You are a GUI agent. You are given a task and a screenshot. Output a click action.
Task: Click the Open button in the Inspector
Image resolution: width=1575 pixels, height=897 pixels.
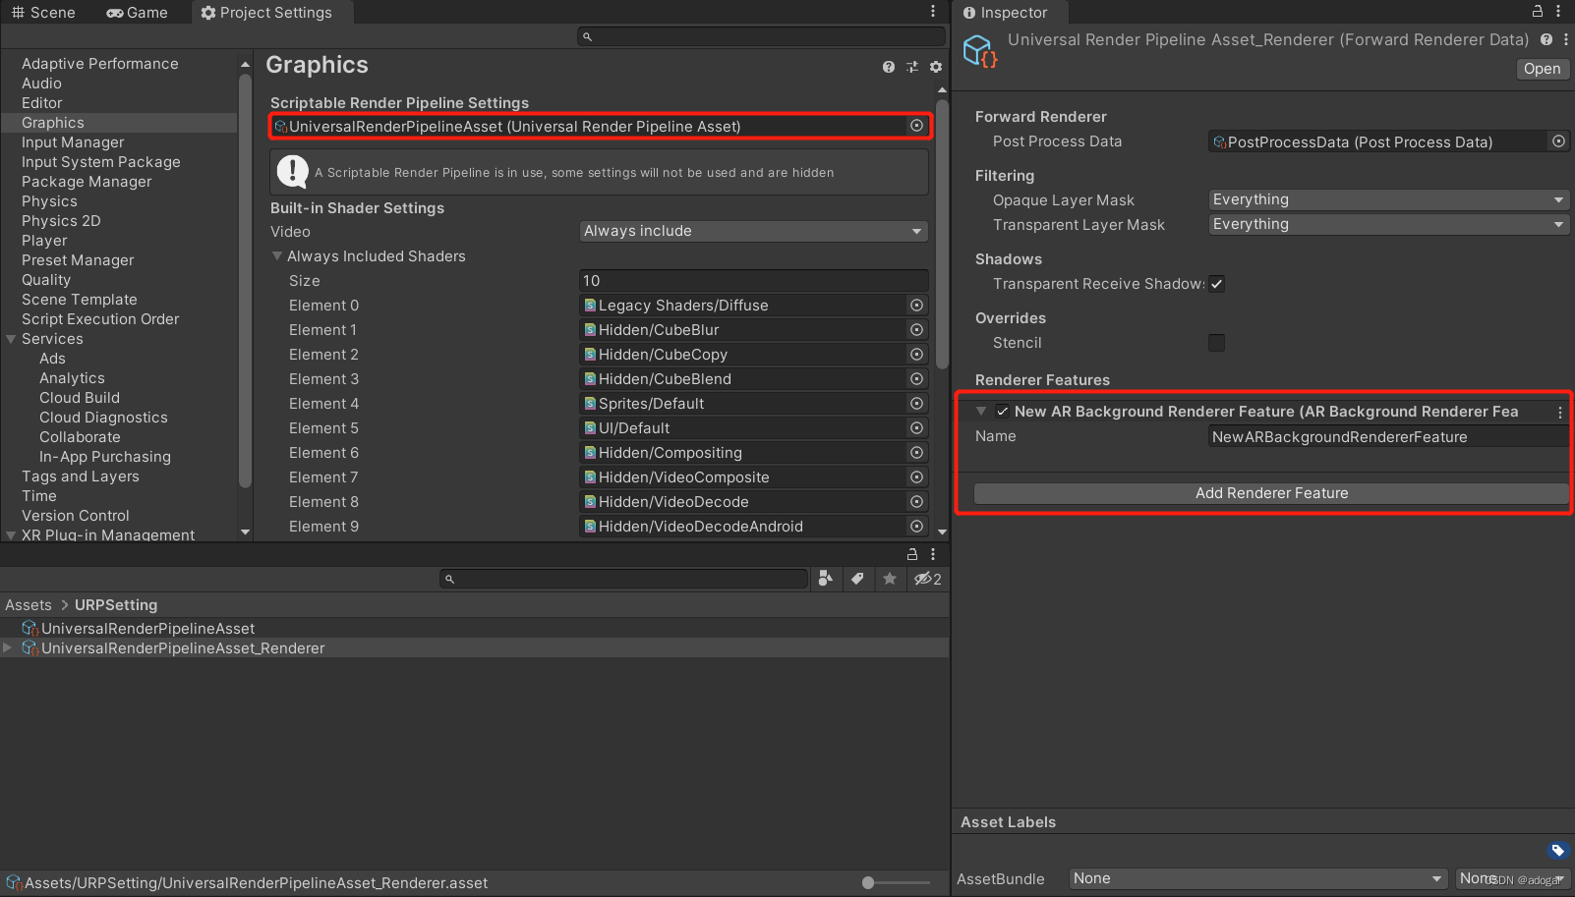[1541, 69]
